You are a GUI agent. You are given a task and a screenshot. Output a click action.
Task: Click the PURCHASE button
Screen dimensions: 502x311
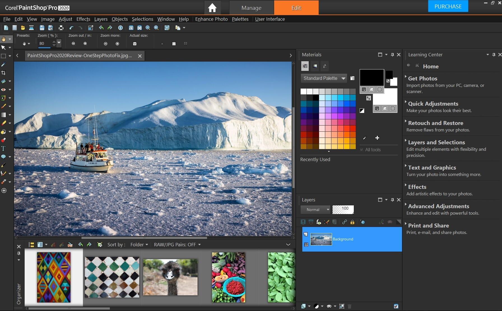(x=448, y=6)
